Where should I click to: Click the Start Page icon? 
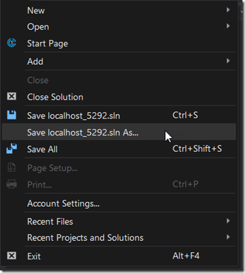12,43
